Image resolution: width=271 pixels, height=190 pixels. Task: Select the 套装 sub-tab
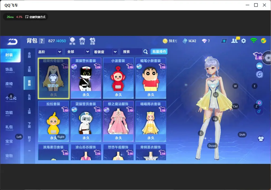point(29,83)
